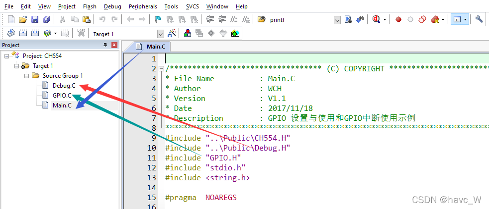Click the Paste clipboard icon
This screenshot has width=489, height=209.
click(x=87, y=20)
